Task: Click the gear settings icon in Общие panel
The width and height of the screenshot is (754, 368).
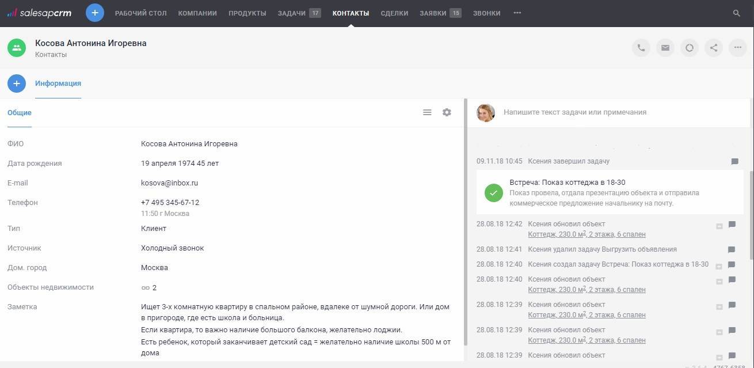Action: click(x=447, y=112)
